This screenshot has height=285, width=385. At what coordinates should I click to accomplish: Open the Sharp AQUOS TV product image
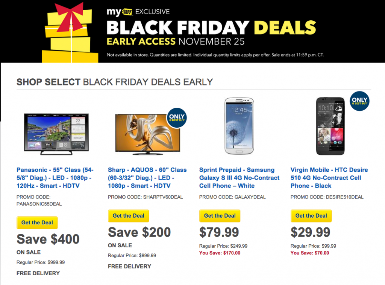pyautogui.click(x=147, y=134)
